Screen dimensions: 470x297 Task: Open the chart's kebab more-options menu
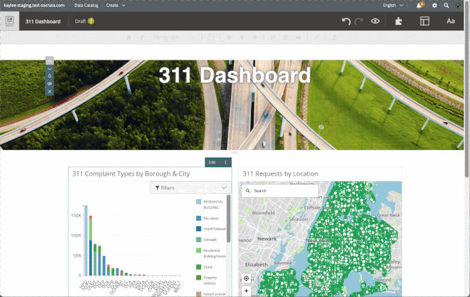click(225, 162)
